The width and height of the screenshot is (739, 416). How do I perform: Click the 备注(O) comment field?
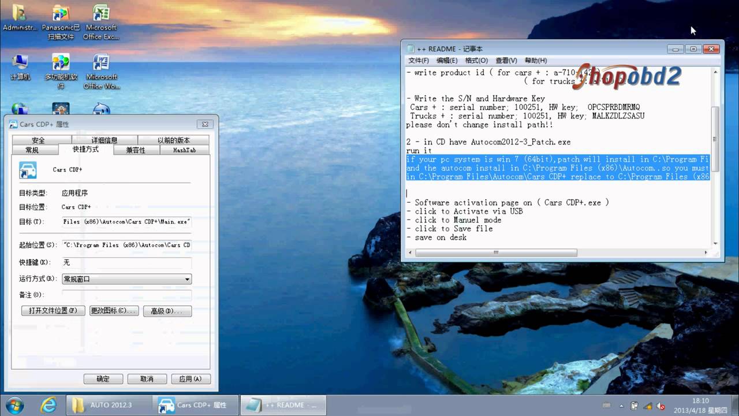[x=126, y=295]
